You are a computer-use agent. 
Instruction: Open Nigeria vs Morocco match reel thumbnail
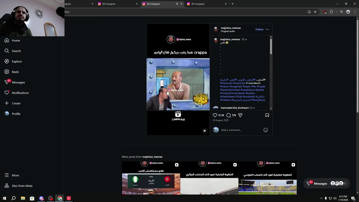(x=151, y=178)
